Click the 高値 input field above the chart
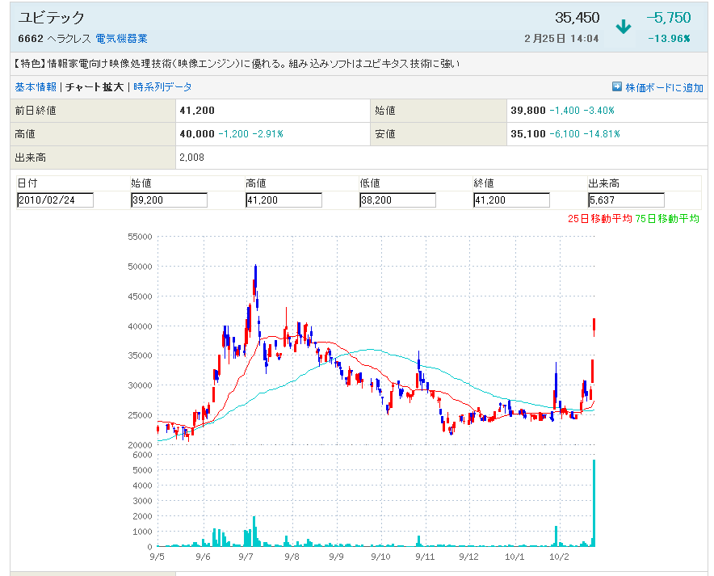714x576 pixels. [283, 200]
